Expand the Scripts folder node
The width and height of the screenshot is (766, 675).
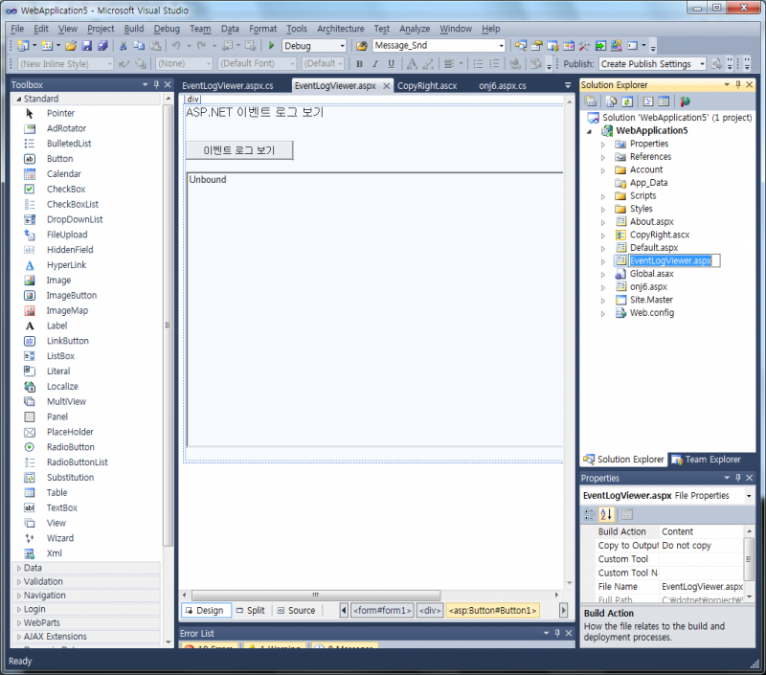[x=603, y=196]
